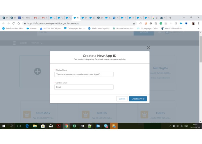Open Windows taskbar search
This screenshot has width=202, height=144.
coord(11,126)
